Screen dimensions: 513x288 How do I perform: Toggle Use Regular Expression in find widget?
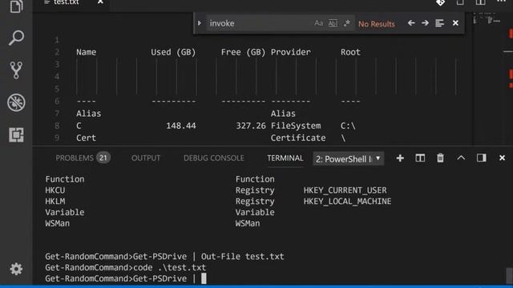point(347,23)
